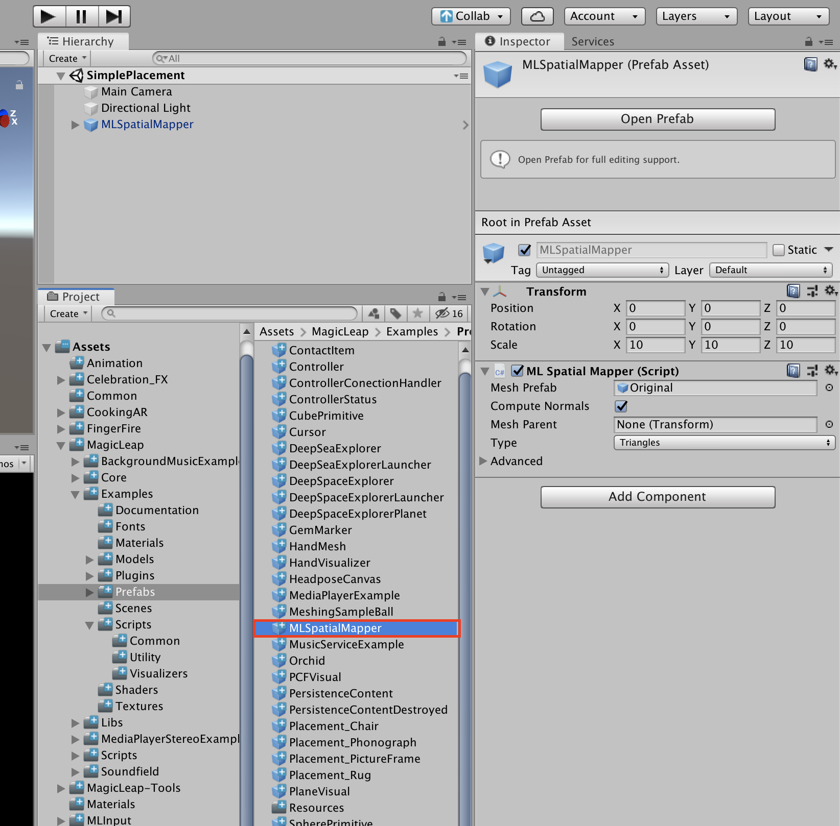The width and height of the screenshot is (840, 826).
Task: Open prefab asset help icon in Inspector header
Action: coord(810,64)
